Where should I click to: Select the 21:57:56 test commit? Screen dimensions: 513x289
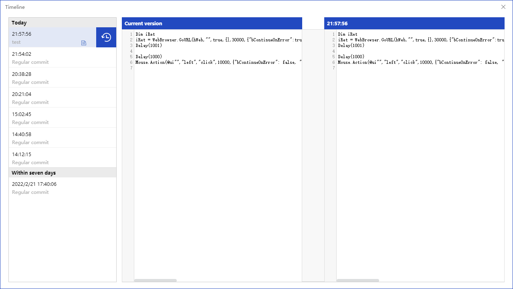point(53,37)
